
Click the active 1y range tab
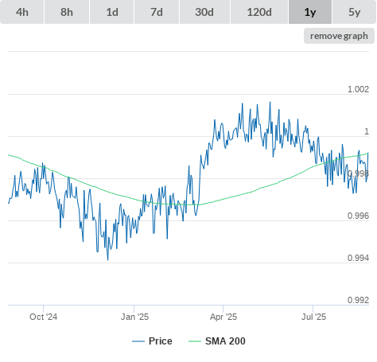click(x=310, y=12)
